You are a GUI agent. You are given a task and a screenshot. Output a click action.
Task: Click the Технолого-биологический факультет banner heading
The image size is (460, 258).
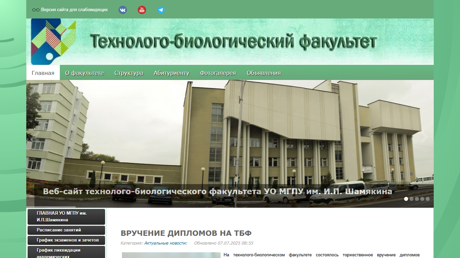coord(233,42)
